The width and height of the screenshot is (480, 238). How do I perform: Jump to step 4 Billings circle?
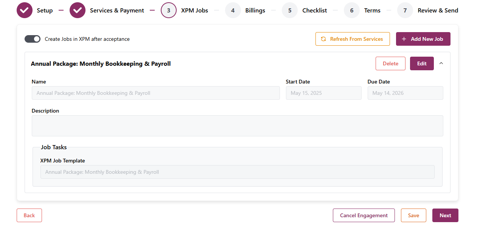coord(233,10)
